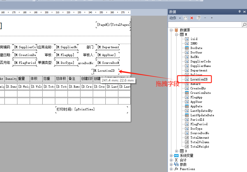Select the 系统变量 var icon
Viewport: 247px width, 172px height.
[176, 156]
